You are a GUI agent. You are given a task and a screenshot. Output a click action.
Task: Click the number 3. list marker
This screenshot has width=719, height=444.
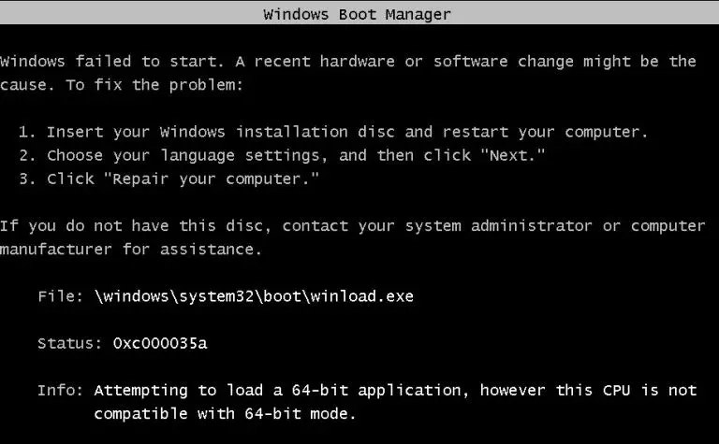click(27, 179)
